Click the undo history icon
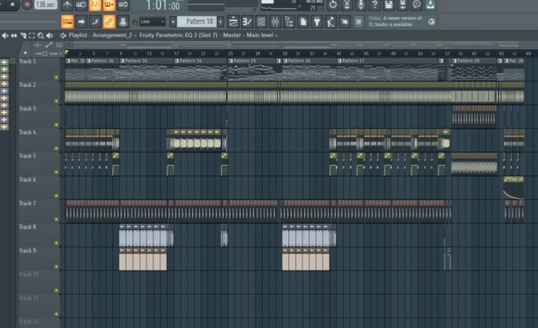This screenshot has height=328, width=538. (x=333, y=5)
